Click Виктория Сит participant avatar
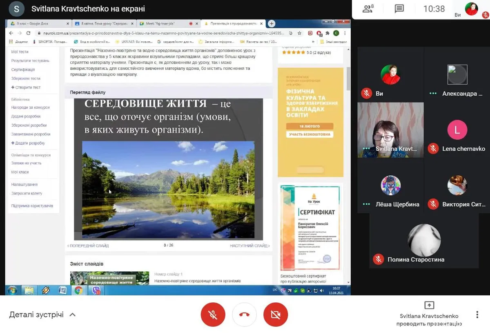This screenshot has height=333, width=490. 457,185
